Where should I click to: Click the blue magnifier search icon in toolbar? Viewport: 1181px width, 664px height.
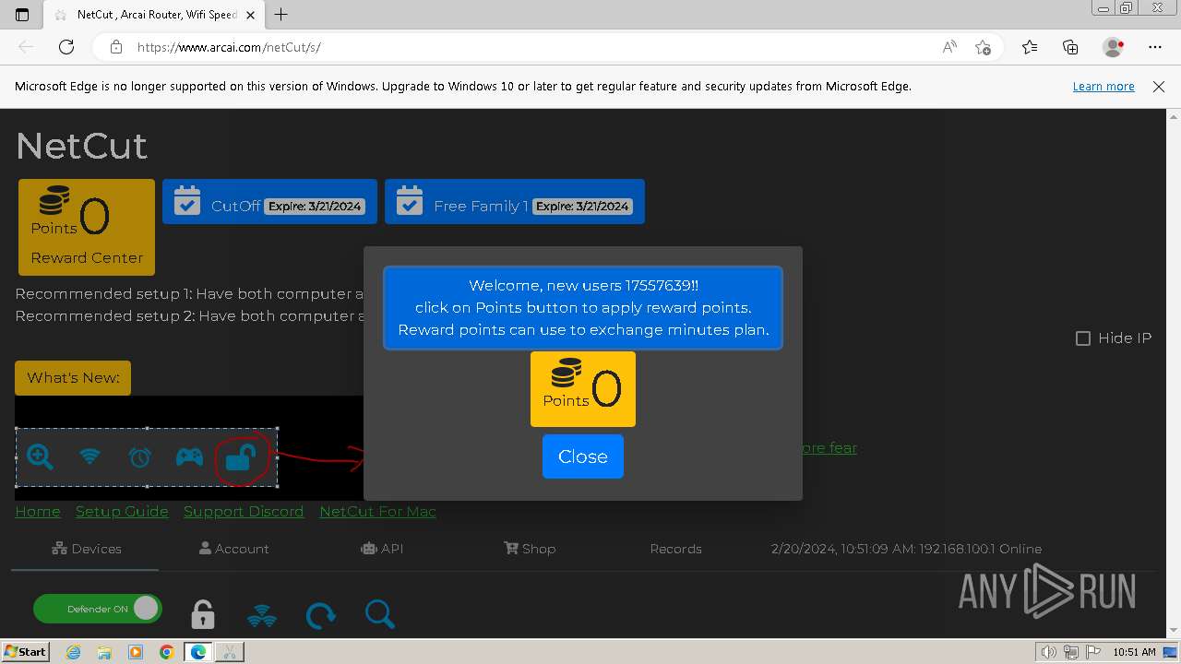[x=379, y=614]
